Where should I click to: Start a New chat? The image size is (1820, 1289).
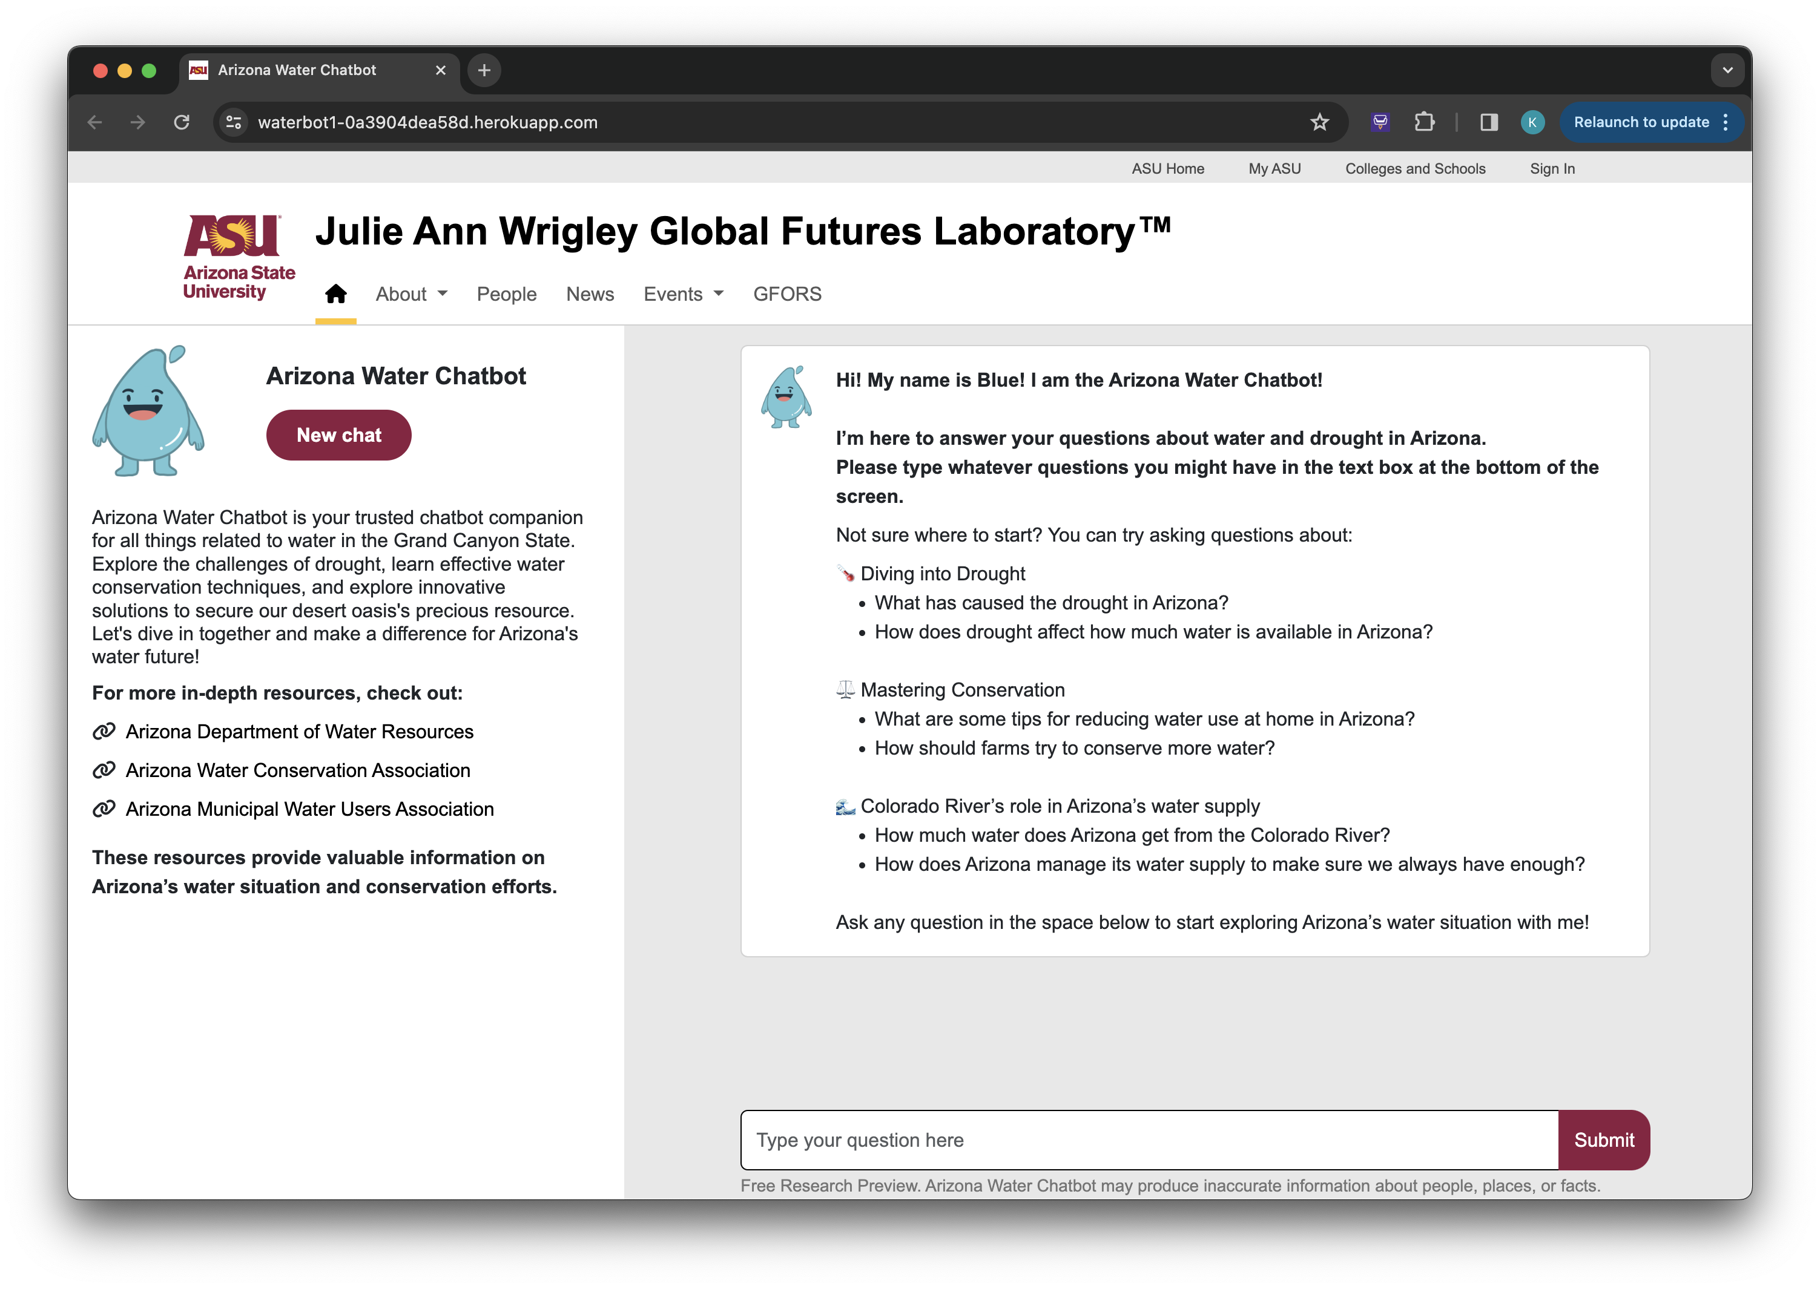tap(338, 435)
